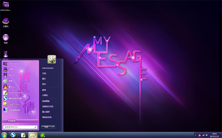Launch Adobe Photoshop CS from Start menu
222x138 pixels.
tap(14, 92)
